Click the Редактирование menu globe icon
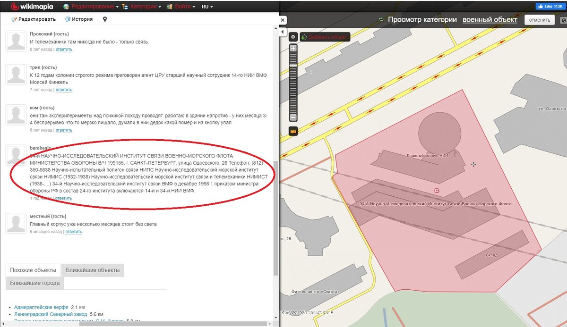Image resolution: width=567 pixels, height=327 pixels. [x=66, y=7]
